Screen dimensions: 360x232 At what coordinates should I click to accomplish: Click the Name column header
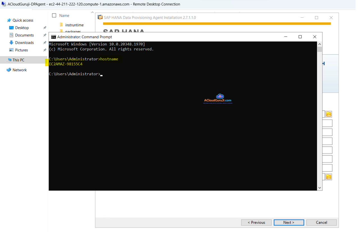coord(64,16)
